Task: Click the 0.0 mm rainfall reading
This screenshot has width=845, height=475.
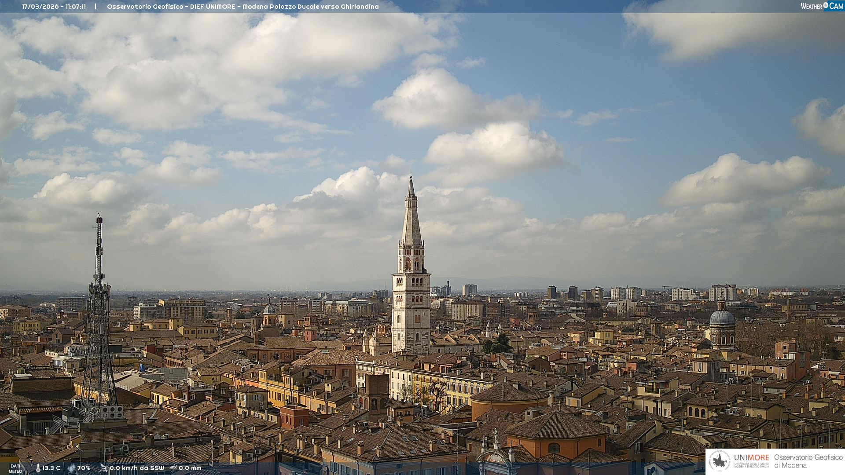Action: (190, 468)
